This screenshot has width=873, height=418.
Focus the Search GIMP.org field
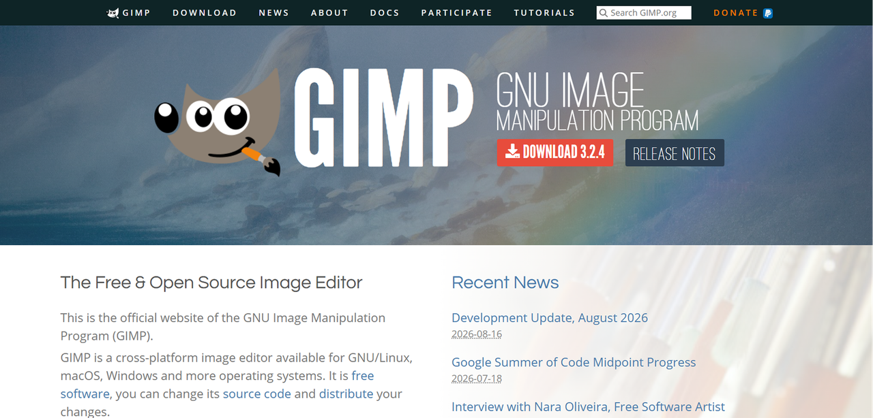tap(644, 13)
